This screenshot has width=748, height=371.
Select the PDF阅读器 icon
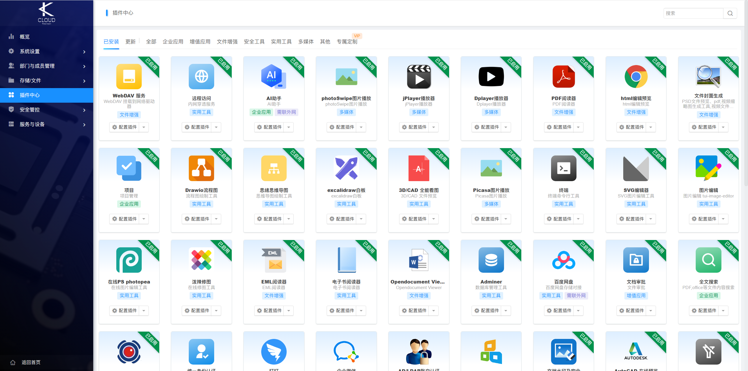click(564, 76)
